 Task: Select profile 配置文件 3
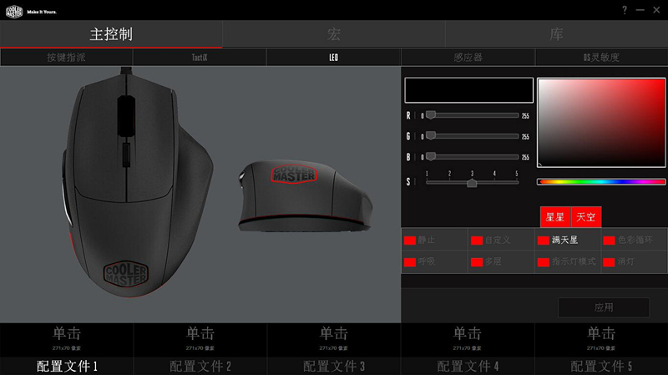coord(333,366)
